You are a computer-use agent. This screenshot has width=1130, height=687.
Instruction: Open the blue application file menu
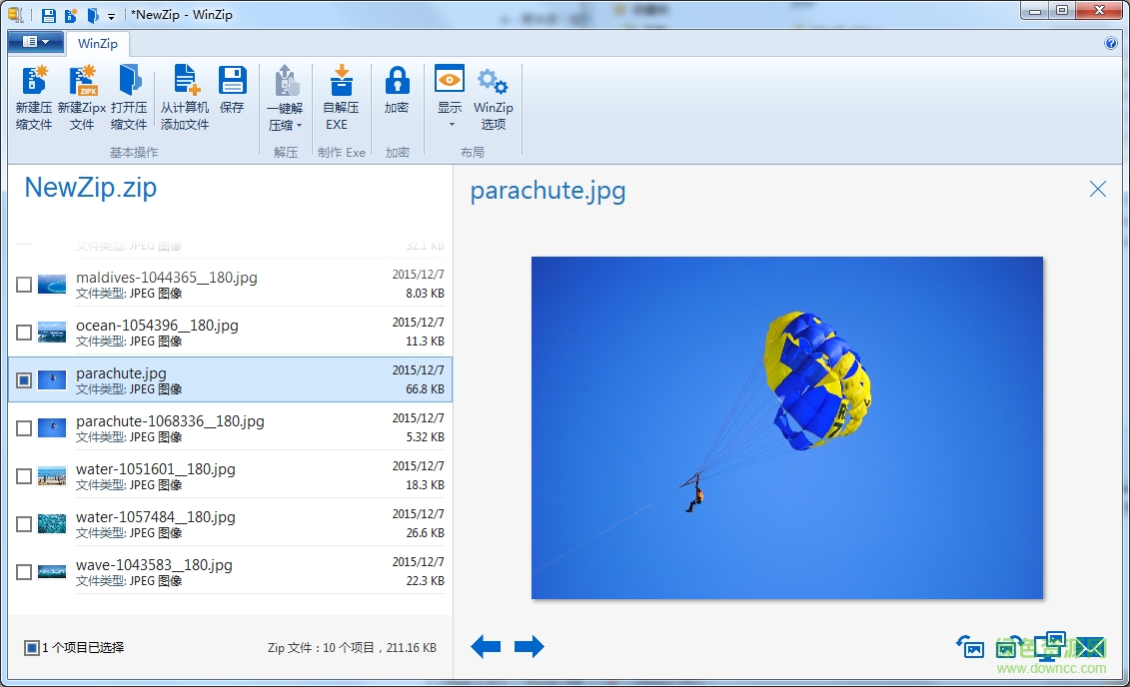coord(34,43)
